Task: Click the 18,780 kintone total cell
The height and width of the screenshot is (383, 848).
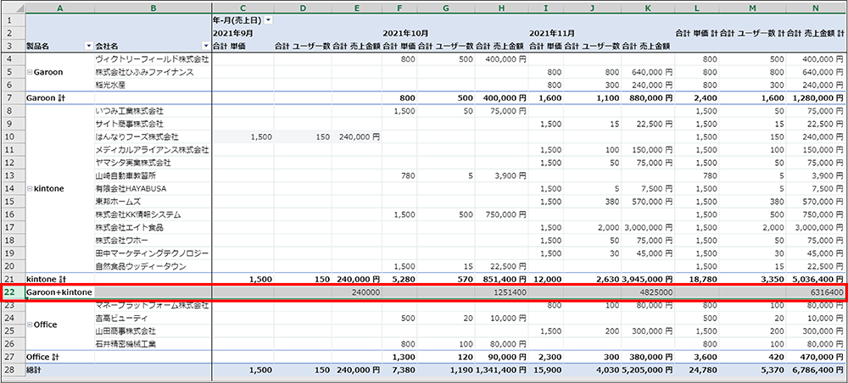Action: coord(696,280)
